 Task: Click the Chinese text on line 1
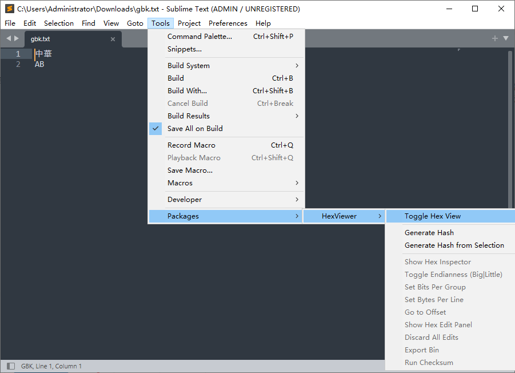pos(43,54)
